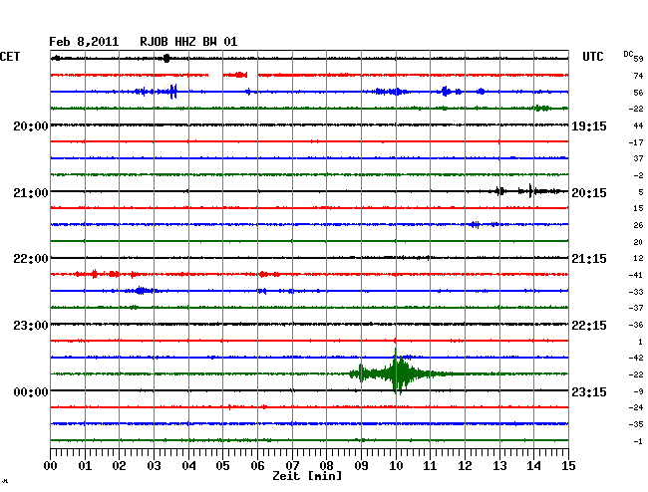
Task: Click the DC offset value "59"
Action: pos(638,59)
